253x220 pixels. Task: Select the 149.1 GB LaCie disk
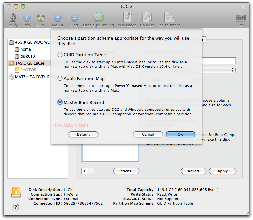point(29,63)
